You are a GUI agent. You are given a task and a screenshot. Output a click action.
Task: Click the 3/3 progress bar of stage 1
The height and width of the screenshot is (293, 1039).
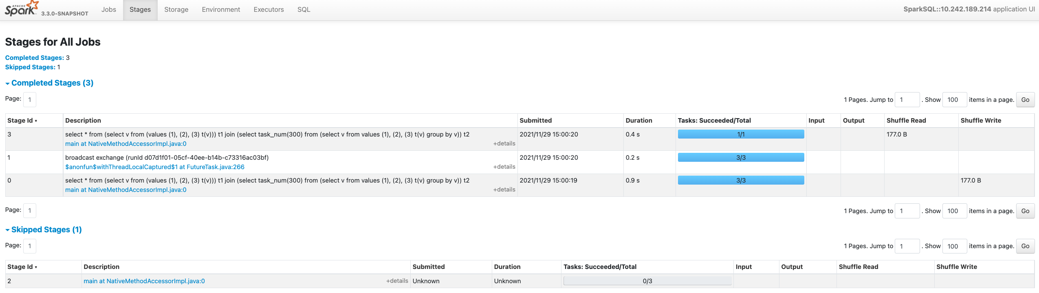click(741, 158)
